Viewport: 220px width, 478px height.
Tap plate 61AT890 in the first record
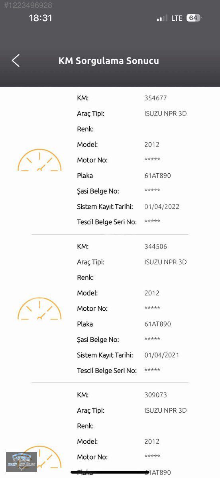158,176
